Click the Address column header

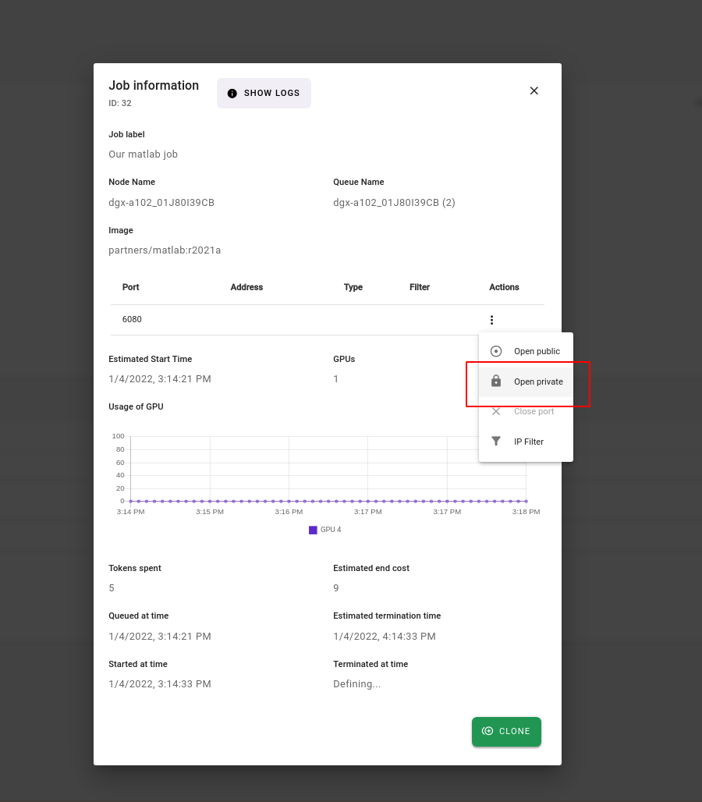coord(246,287)
